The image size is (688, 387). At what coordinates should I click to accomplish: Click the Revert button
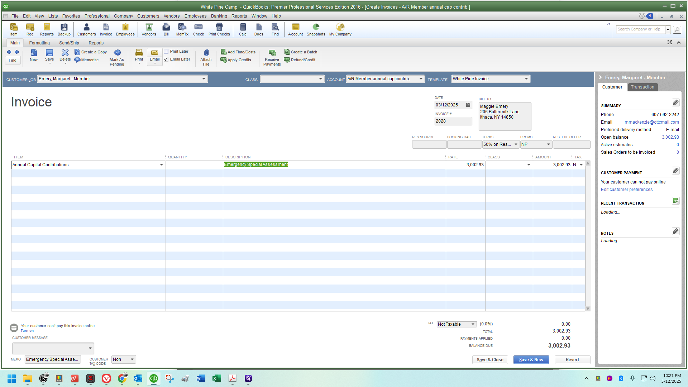click(x=572, y=360)
